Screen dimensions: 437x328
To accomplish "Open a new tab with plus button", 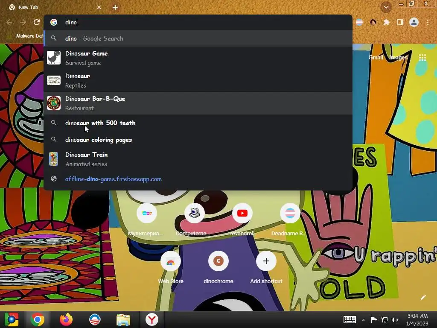I will click(115, 8).
